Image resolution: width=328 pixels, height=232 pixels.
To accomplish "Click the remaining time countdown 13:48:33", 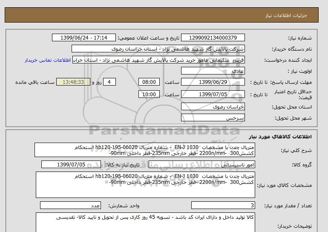I will tap(73, 82).
